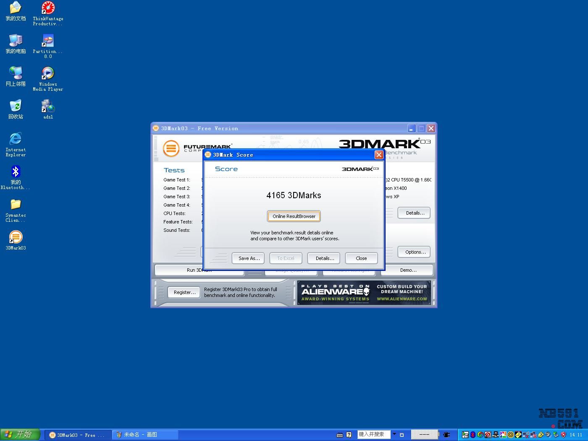Click Save As... in the score dialog
Screen dimensions: 588x441
coord(248,258)
